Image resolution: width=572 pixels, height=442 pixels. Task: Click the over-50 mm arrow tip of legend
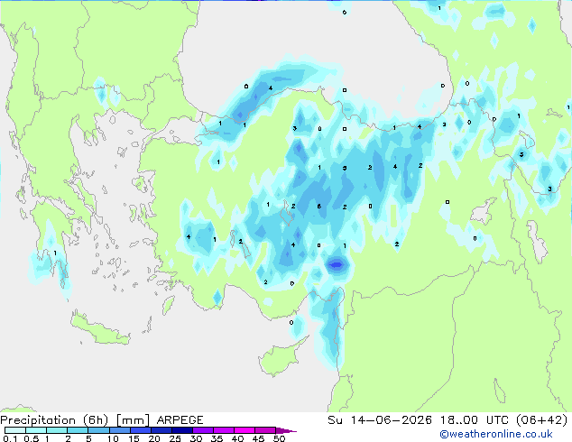286,430
